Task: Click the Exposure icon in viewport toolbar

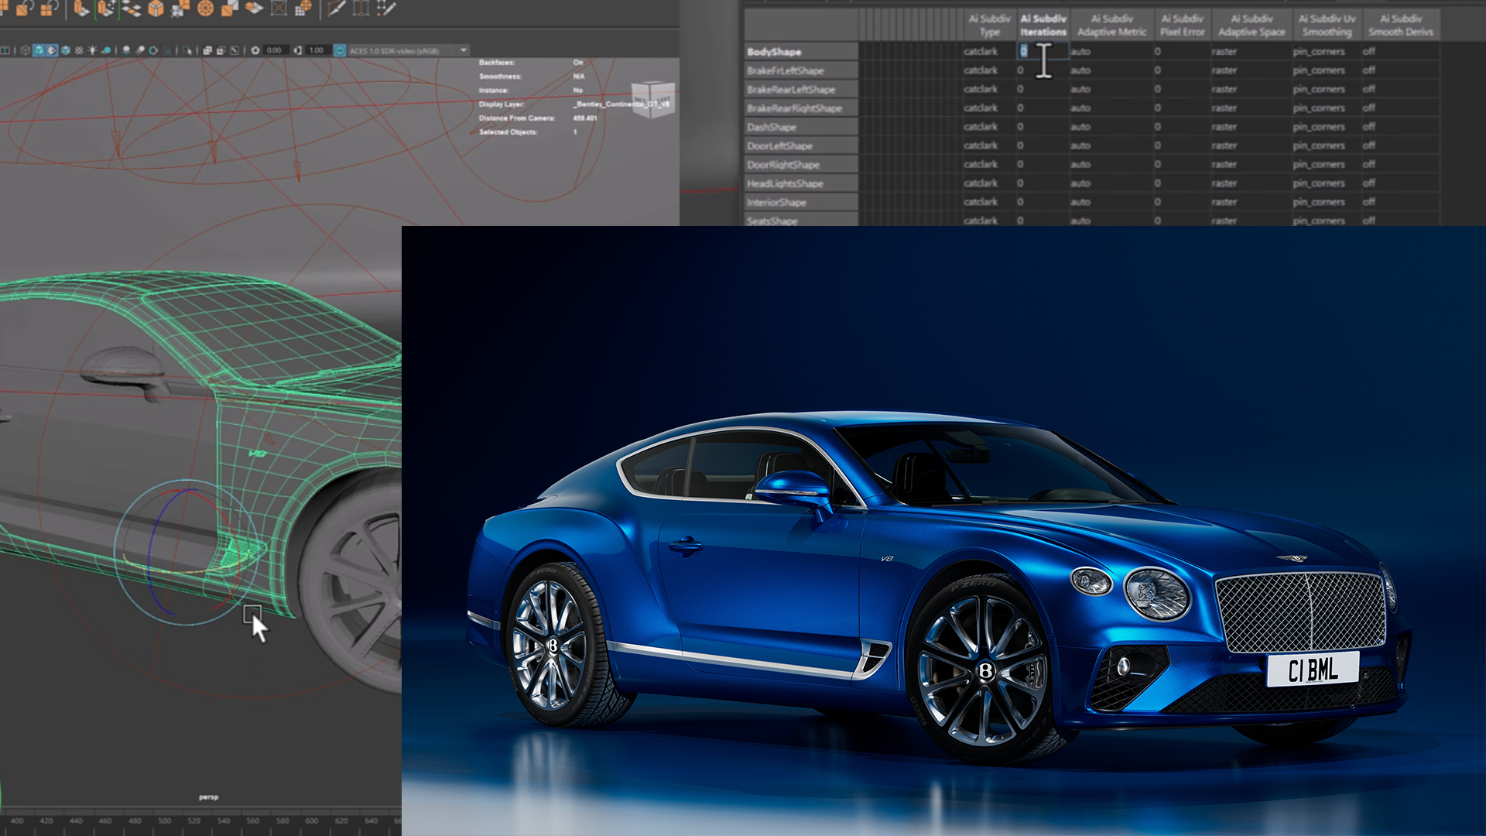Action: [x=255, y=50]
